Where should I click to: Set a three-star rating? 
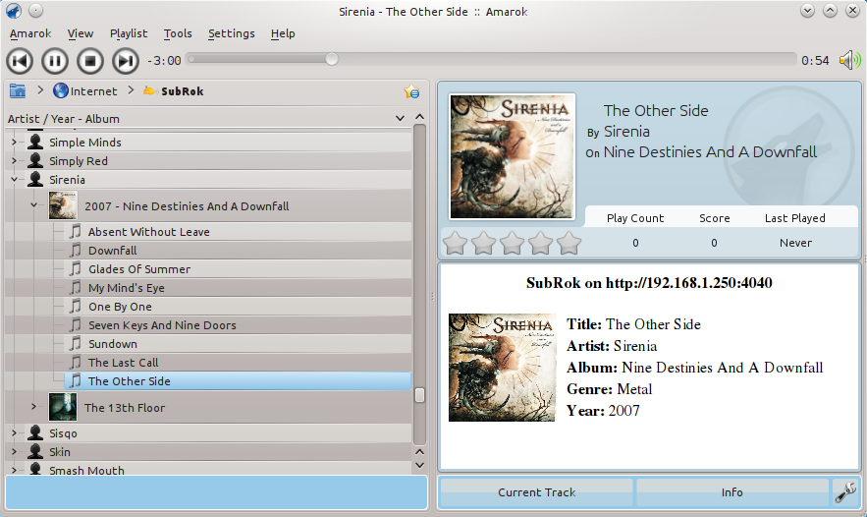(512, 243)
